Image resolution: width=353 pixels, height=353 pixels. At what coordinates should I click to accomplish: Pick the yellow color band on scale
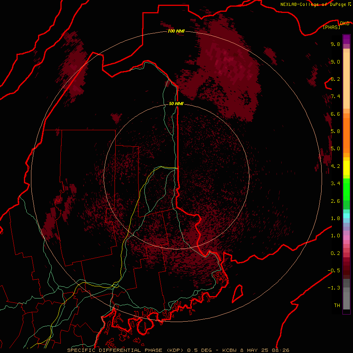point(346,168)
